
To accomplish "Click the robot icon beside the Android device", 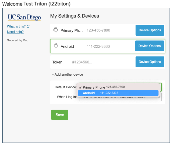I will (x=56, y=46).
